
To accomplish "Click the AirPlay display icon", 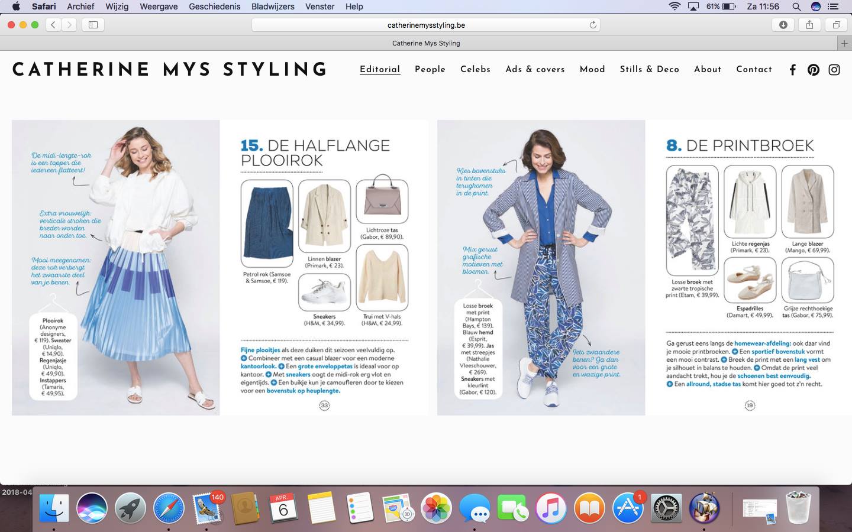I will [x=693, y=7].
